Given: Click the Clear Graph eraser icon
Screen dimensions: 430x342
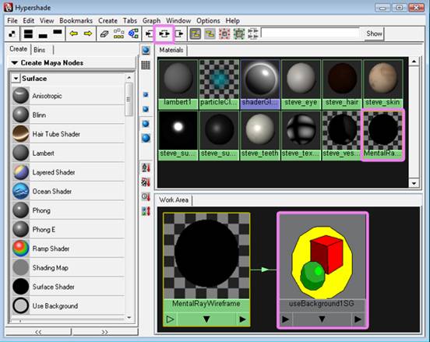Looking at the screenshot, I should coord(104,33).
